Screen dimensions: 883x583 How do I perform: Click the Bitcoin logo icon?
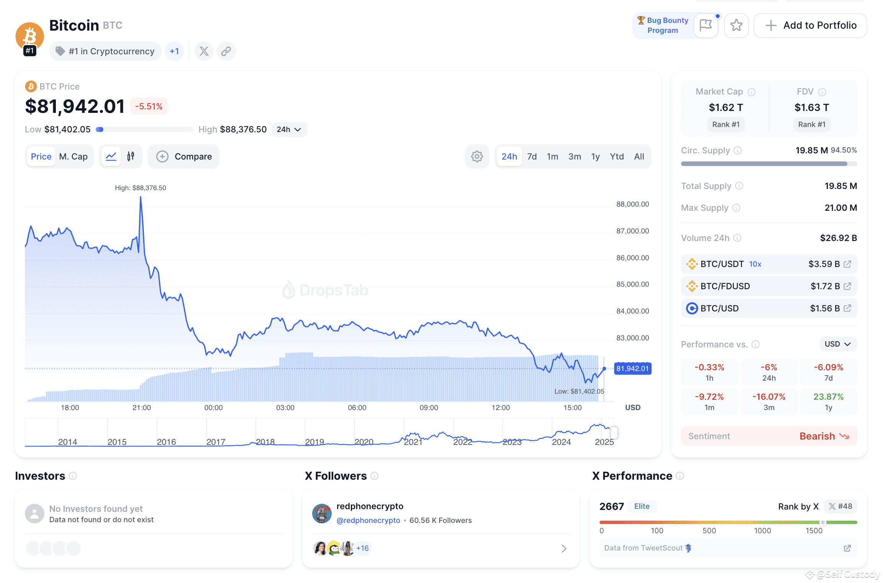(x=29, y=36)
